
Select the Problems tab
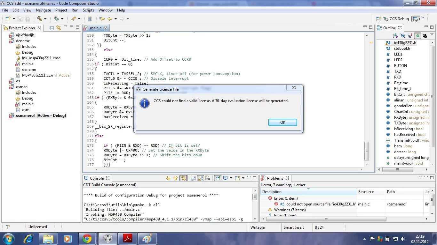click(x=275, y=178)
